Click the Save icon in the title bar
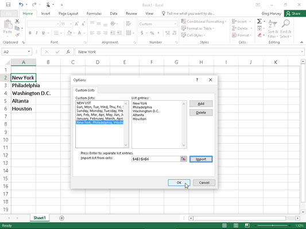The width and height of the screenshot is (306, 229). [8, 5]
